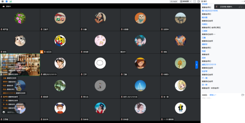Select the kitten avatar tile
The width and height of the screenshot is (245, 123).
(20, 41)
